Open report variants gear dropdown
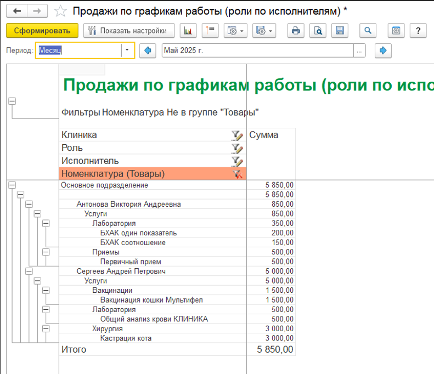The height and width of the screenshot is (374, 434). [x=235, y=30]
